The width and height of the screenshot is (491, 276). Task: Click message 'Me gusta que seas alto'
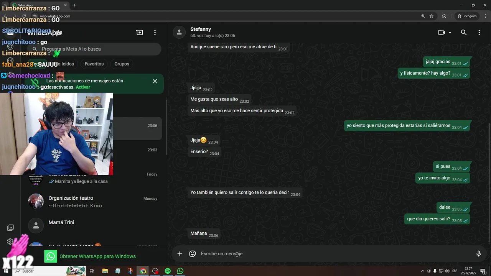219,99
